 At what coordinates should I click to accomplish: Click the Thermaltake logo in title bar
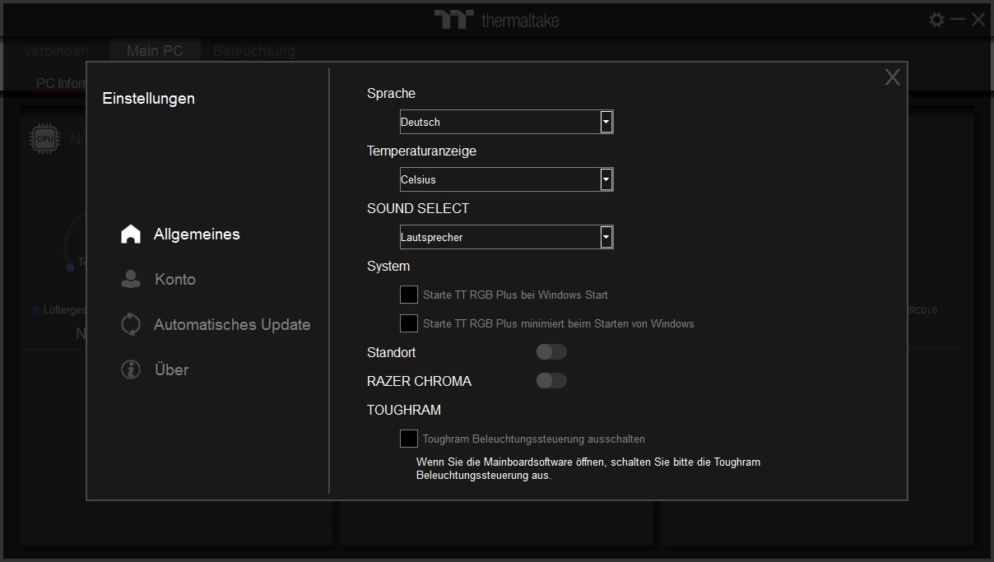(x=497, y=20)
